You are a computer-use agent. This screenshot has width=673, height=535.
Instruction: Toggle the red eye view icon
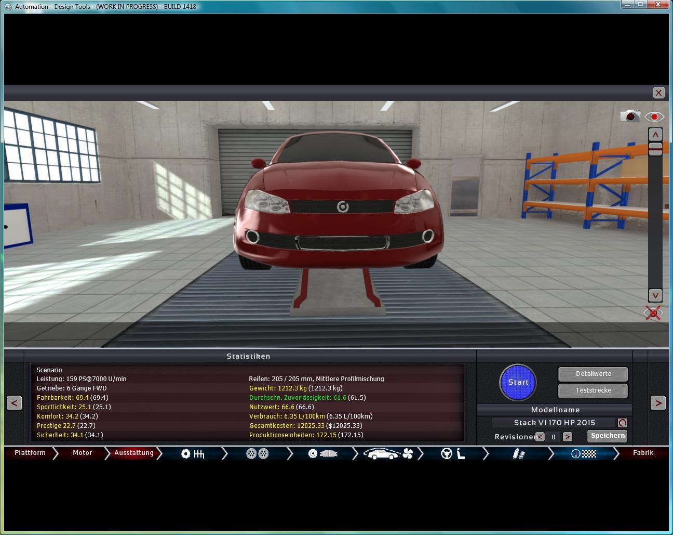[x=654, y=116]
